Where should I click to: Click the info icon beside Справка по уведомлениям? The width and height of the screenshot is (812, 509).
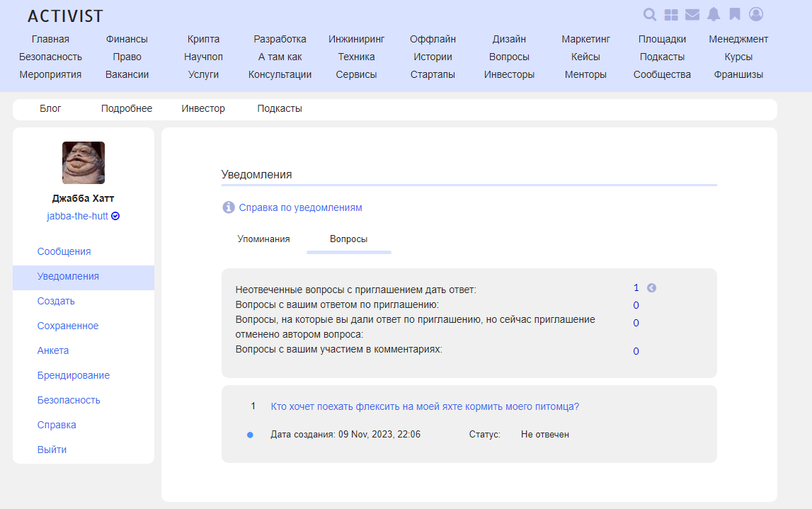pos(229,207)
